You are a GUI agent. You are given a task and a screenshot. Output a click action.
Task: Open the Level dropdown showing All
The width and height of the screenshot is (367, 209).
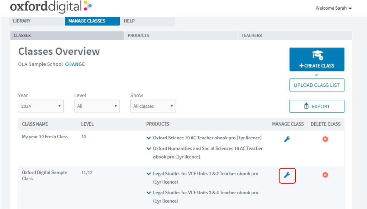click(x=97, y=106)
